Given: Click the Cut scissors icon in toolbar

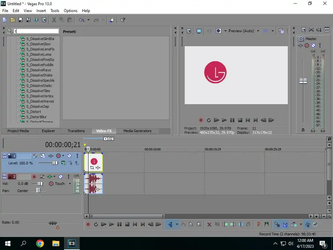Looking at the screenshot, I should click(x=54, y=20).
